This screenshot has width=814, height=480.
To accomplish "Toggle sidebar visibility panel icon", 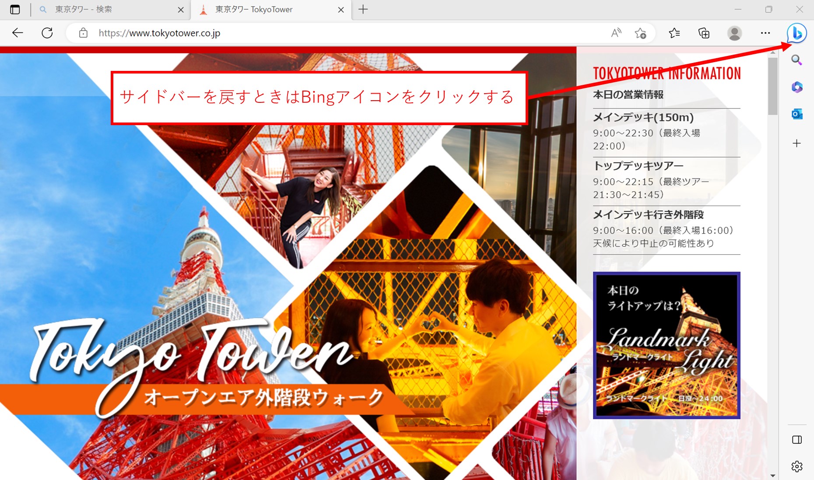I will pyautogui.click(x=796, y=440).
